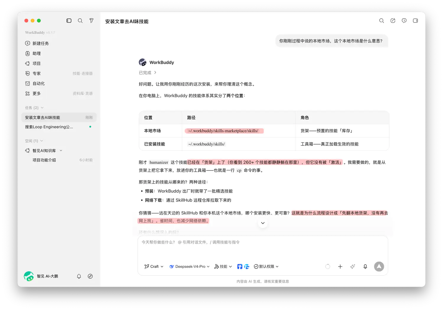Image resolution: width=443 pixels, height=310 pixels.
Task: Collapse the 任务 (2) task list
Action: coord(34,108)
